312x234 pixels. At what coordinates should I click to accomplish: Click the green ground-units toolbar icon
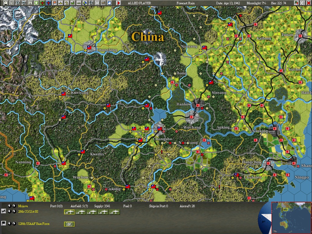79,3
